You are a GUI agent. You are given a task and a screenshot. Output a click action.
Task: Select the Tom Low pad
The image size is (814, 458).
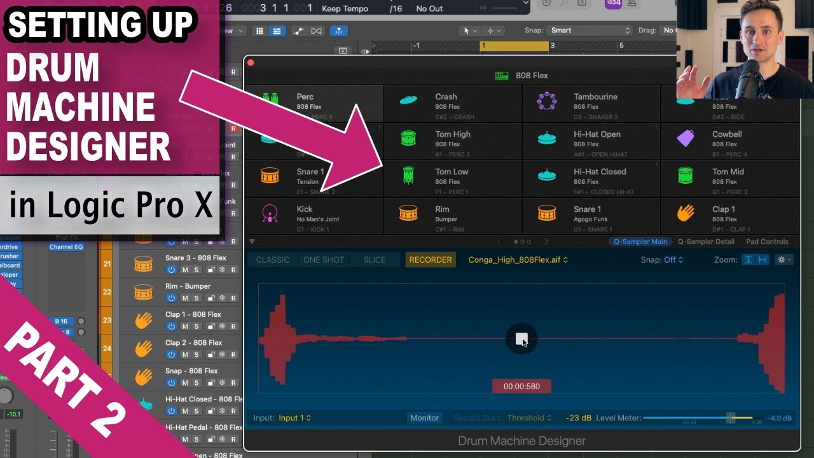coord(453,179)
